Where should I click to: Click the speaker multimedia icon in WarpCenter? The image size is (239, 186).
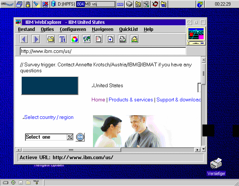click(x=146, y=4)
